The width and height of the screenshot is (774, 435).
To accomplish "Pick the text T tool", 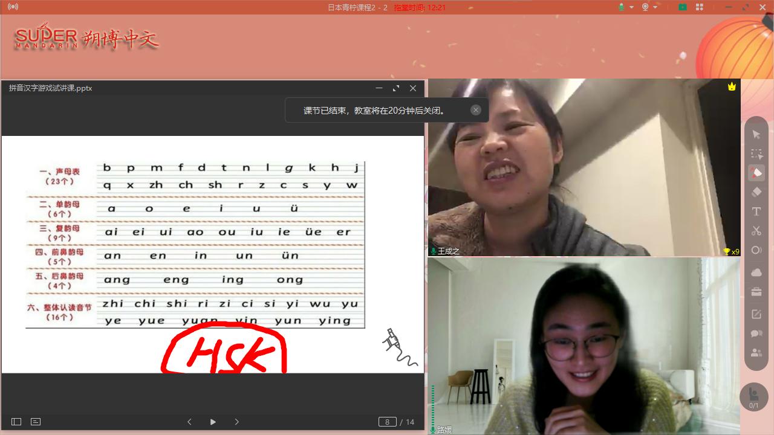I will pos(756,211).
